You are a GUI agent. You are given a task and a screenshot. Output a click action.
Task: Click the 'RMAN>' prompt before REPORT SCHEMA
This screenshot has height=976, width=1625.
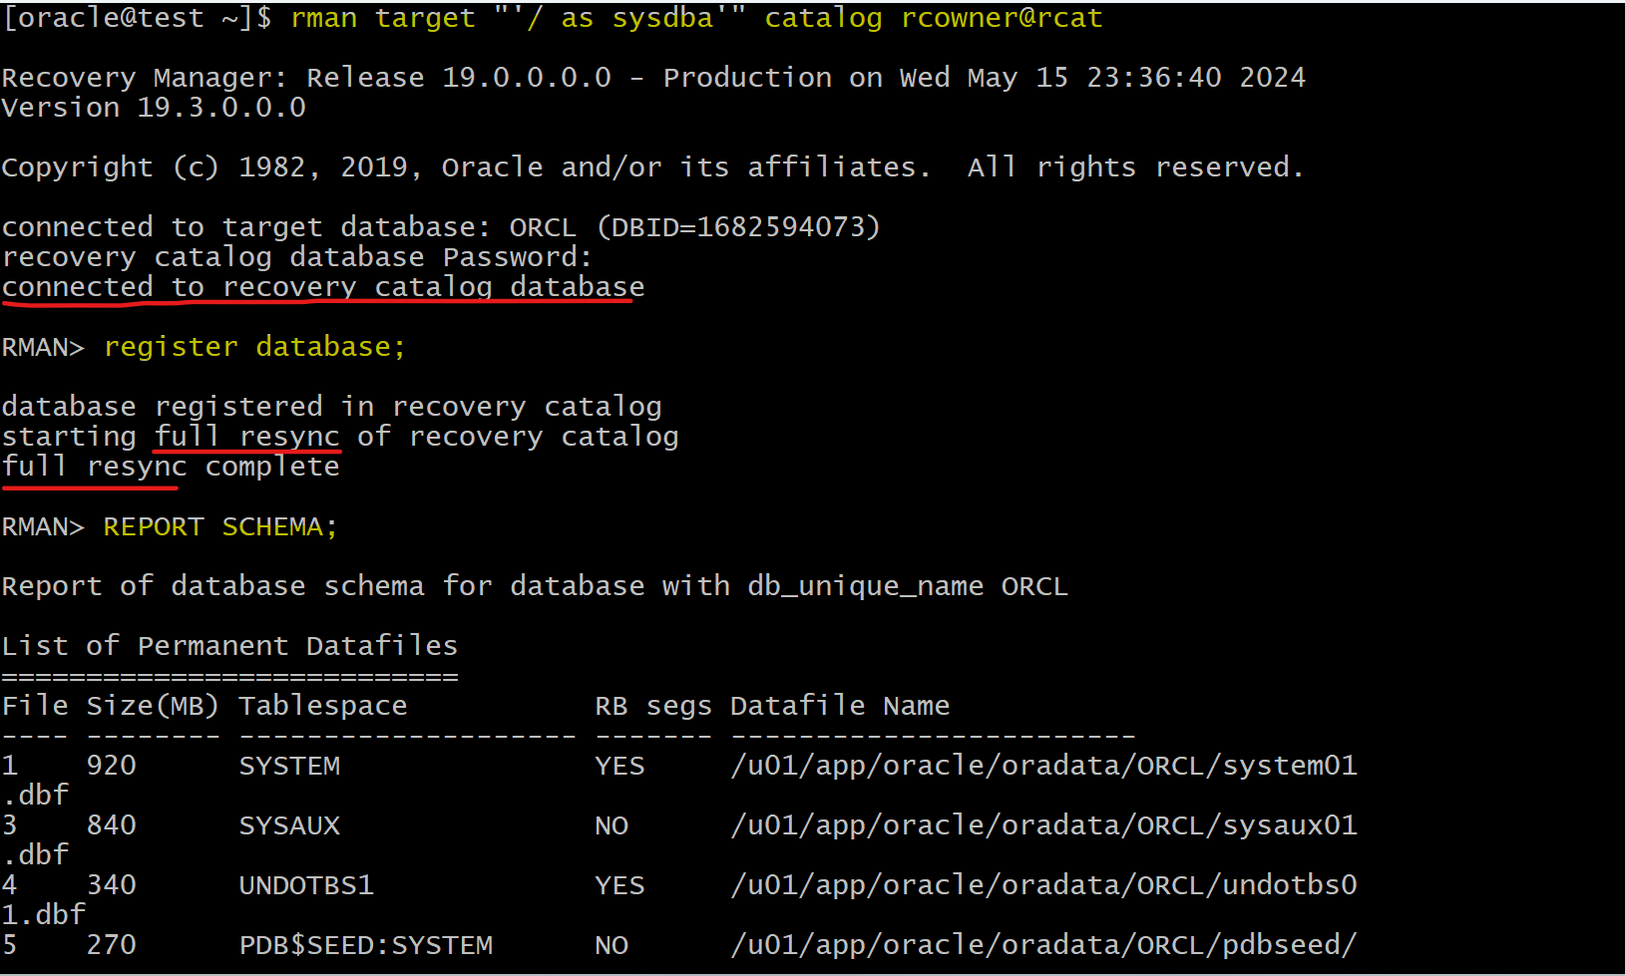click(x=43, y=526)
